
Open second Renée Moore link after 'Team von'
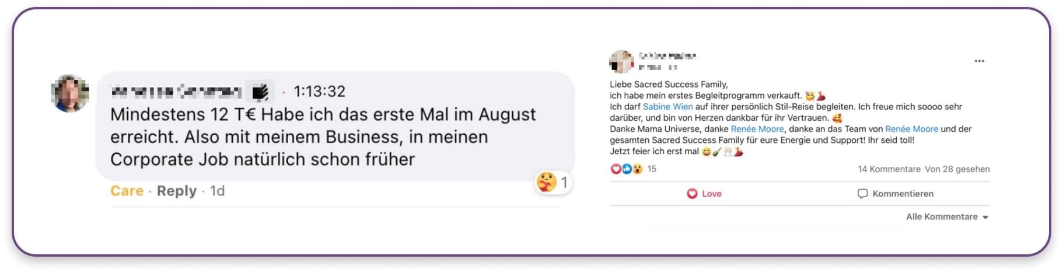pos(911,129)
